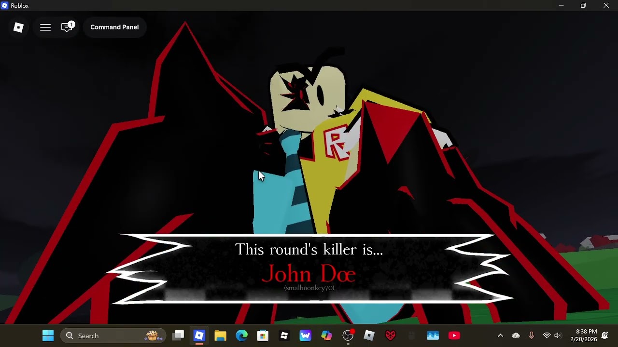Restore down the Roblox window
Image resolution: width=618 pixels, height=347 pixels.
click(x=583, y=6)
